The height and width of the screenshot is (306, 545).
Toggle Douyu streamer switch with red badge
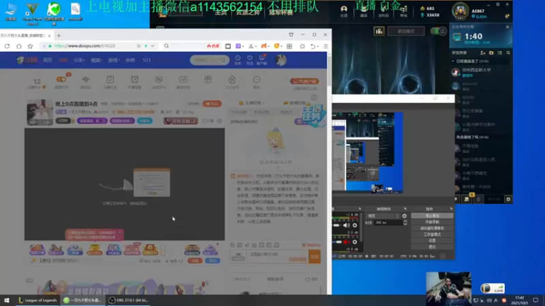(61, 80)
